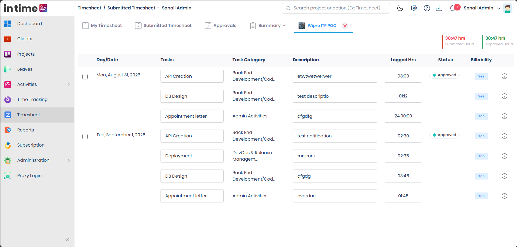This screenshot has height=247, width=517.
Task: Close the Wipro ITP POC tab
Action: [x=345, y=26]
